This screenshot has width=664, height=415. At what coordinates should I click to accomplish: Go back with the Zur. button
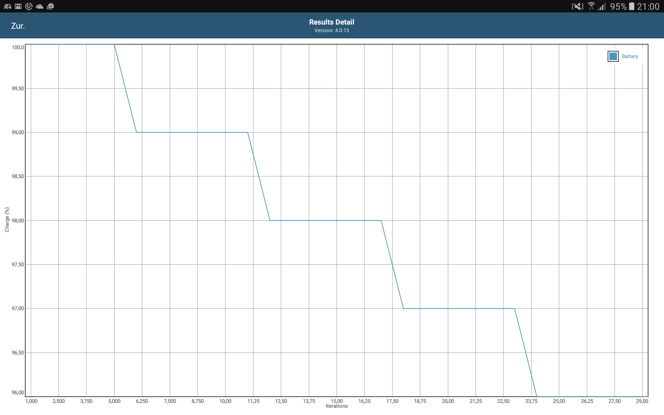coord(18,26)
